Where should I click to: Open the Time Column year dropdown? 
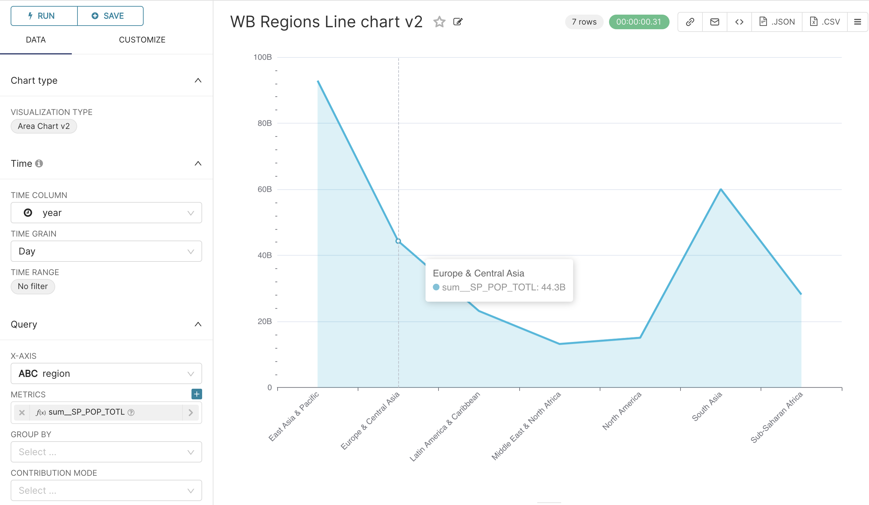coord(106,213)
